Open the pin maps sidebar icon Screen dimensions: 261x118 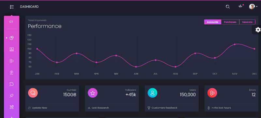(x=11, y=96)
